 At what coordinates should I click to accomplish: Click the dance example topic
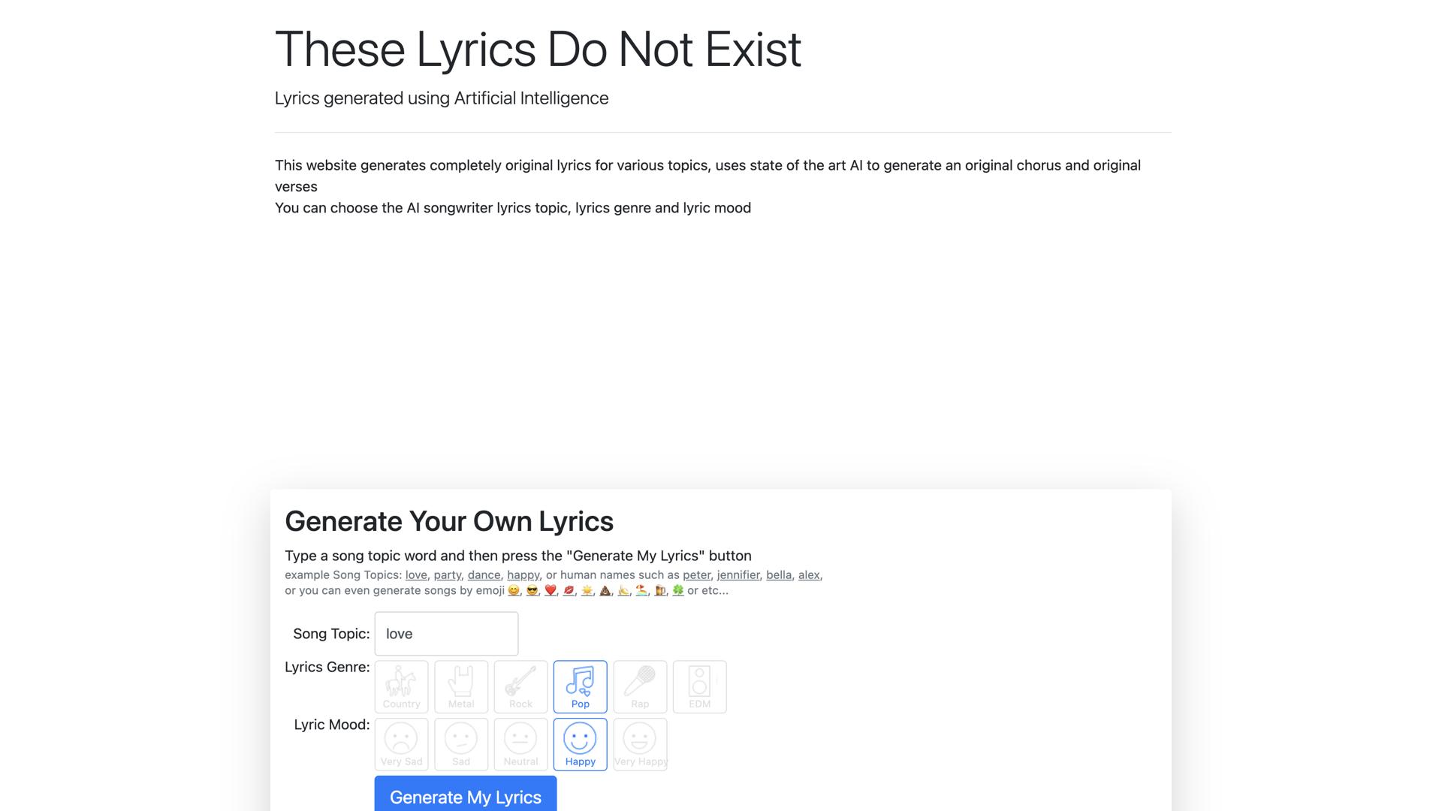(484, 574)
